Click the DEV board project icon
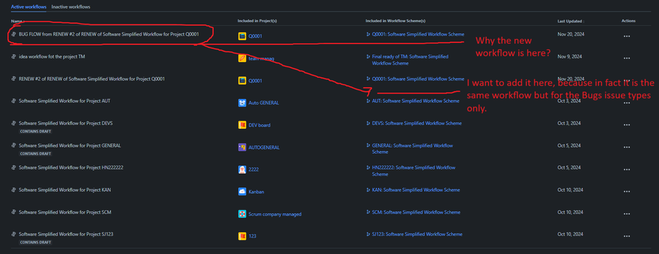Screen dimensions: 659x254 241,125
